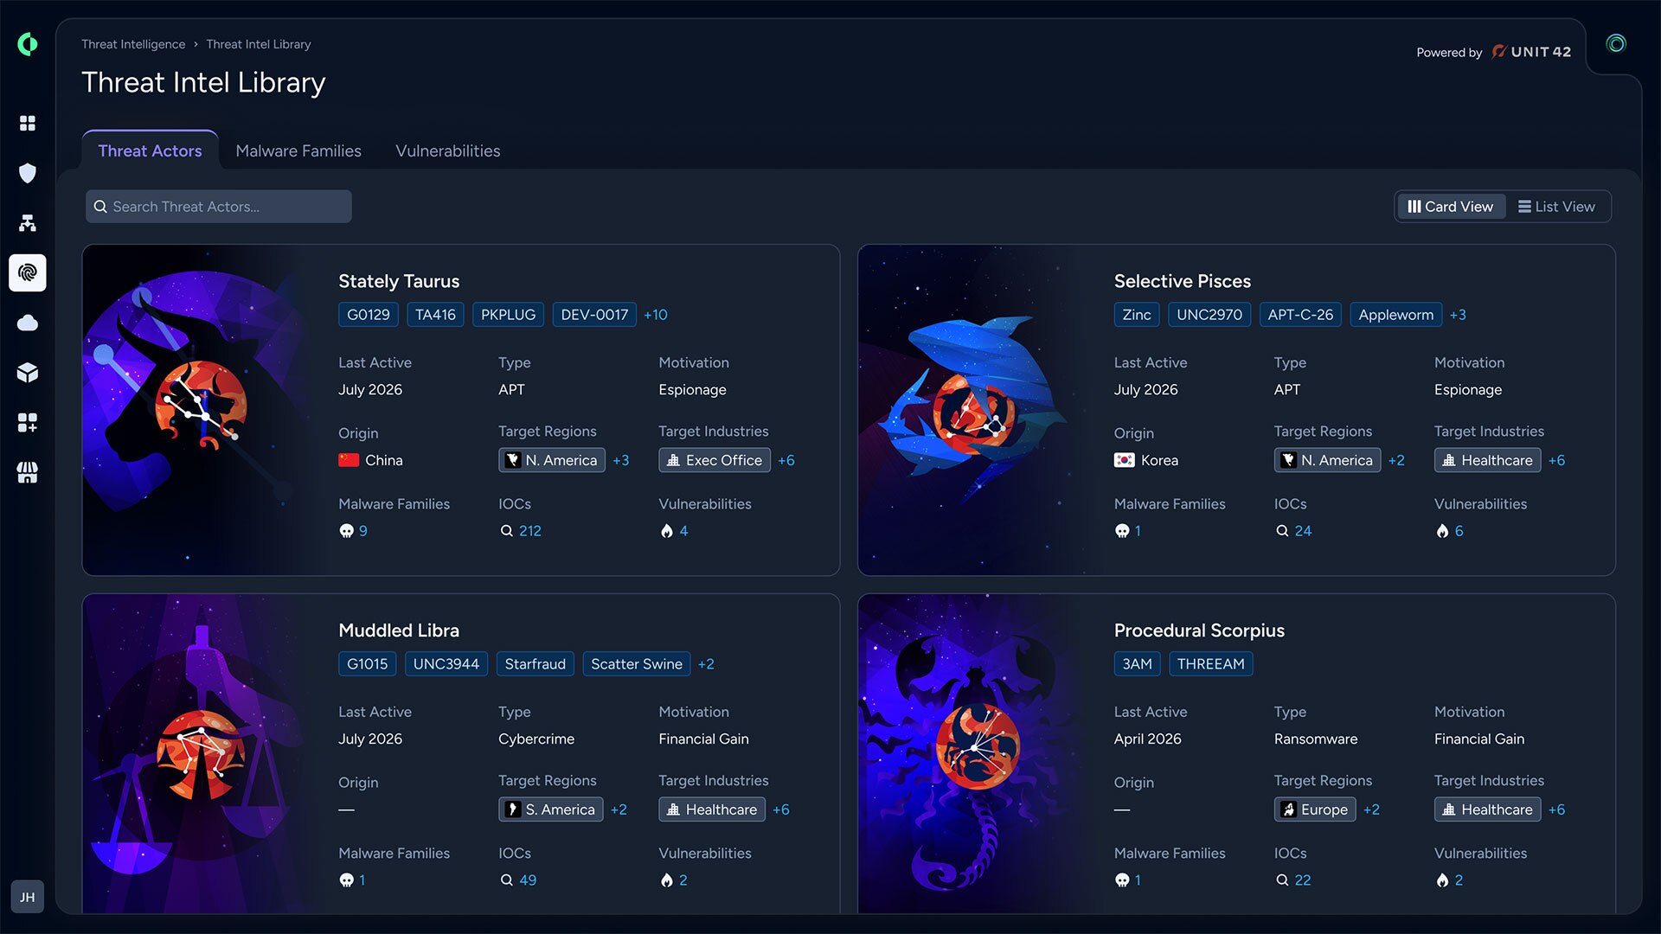Click the Exec Office industry chip
The image size is (1661, 934).
click(x=715, y=460)
